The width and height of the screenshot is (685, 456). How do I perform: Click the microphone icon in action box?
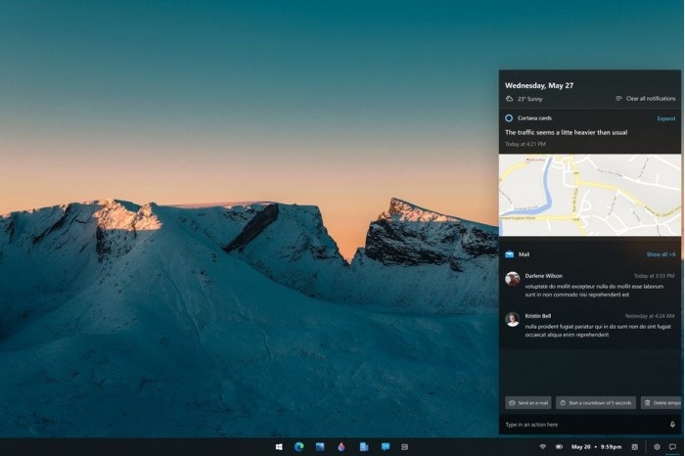click(x=672, y=425)
